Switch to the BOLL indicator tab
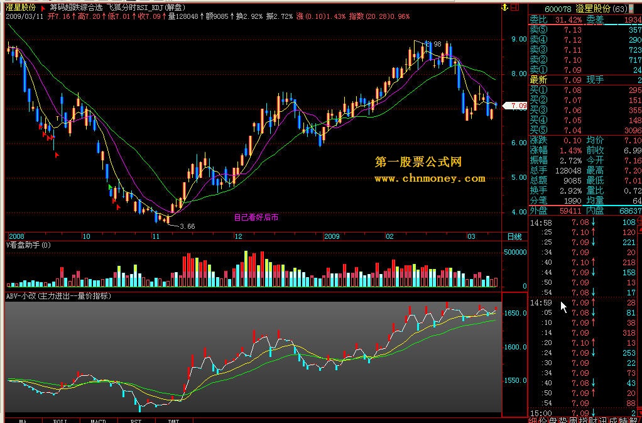Screen dimensions: 642x423 point(60,420)
